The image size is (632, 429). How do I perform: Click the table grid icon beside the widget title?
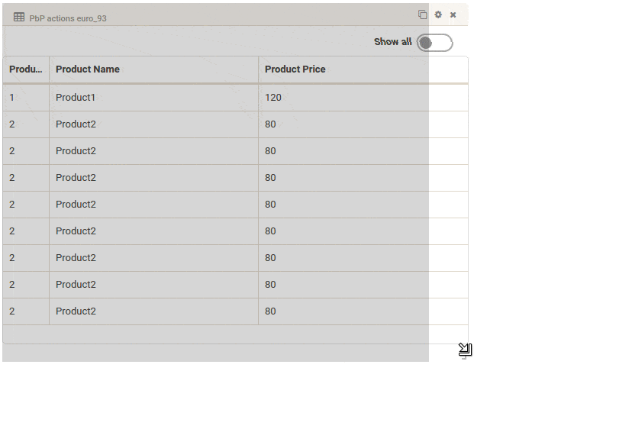coord(19,17)
